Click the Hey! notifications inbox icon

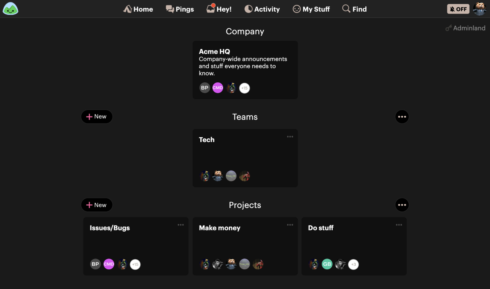(211, 8)
